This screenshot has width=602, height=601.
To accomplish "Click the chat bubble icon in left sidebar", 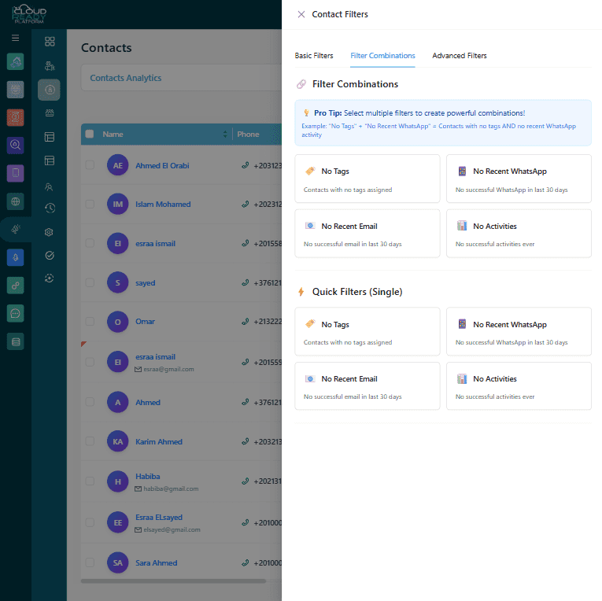I will coord(16,313).
